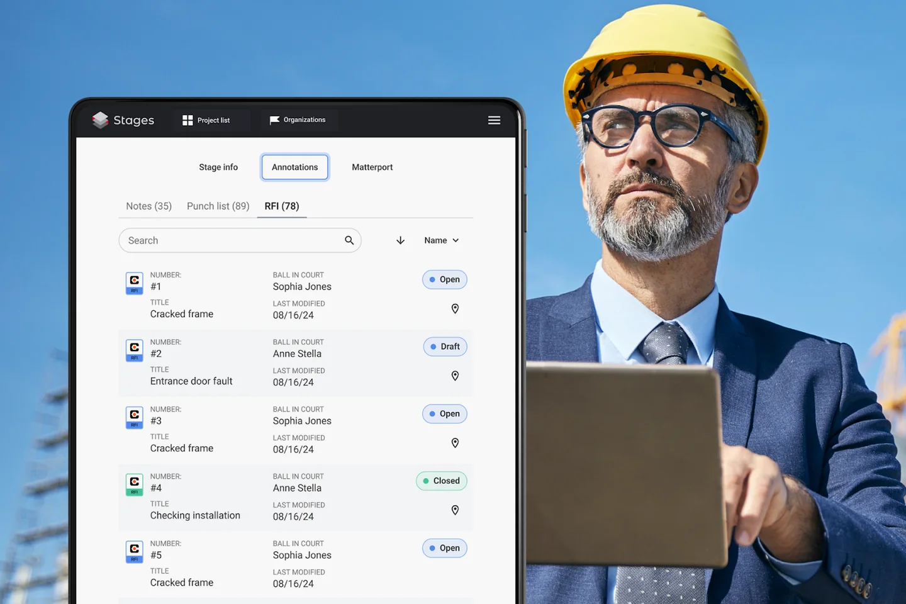The image size is (906, 604).
Task: Click Closed status badge on RFI #4
Action: [442, 481]
